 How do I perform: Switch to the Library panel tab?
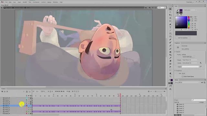[x=177, y=80]
